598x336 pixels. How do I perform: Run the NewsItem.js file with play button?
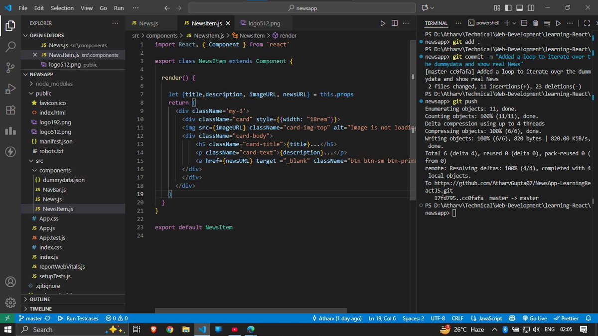(x=383, y=23)
